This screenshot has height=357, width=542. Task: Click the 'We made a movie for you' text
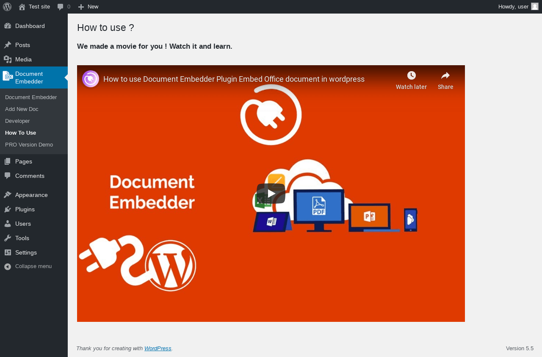click(x=155, y=46)
